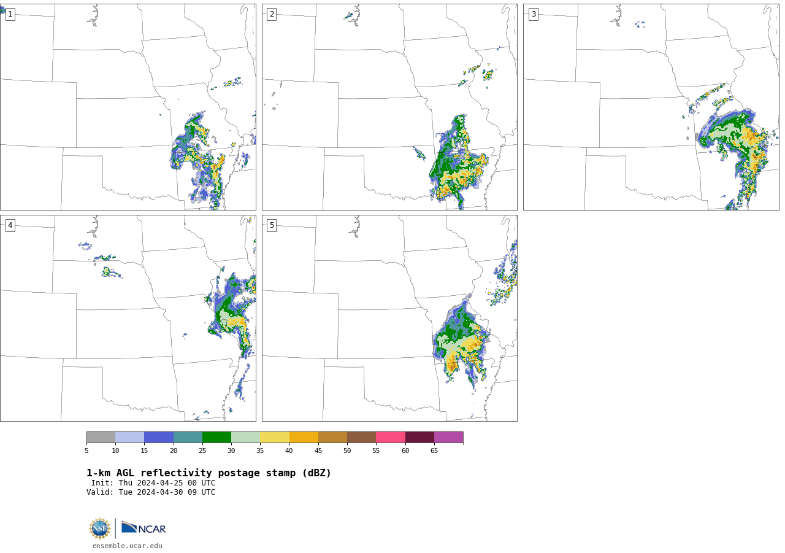
Task: Click the dark green 25-30 dBZ swatch
Action: coord(216,438)
